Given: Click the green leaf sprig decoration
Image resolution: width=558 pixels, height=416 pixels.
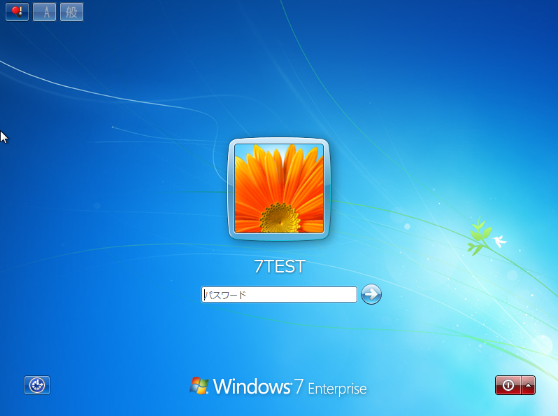Looking at the screenshot, I should [478, 235].
